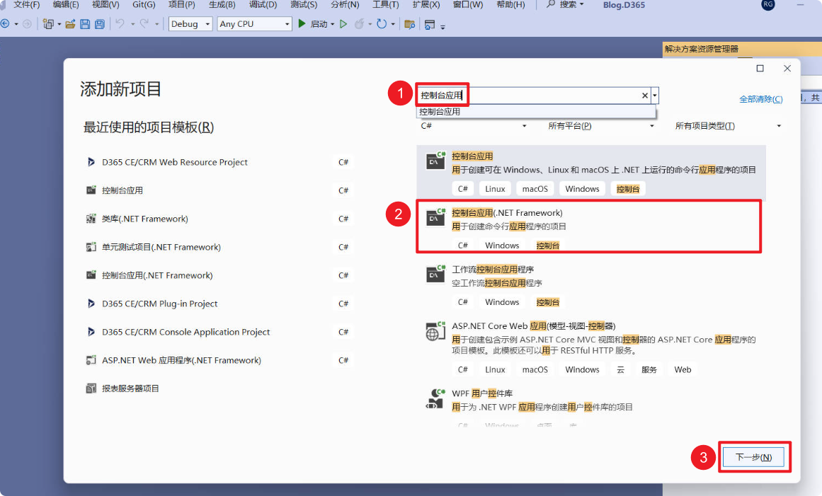Select the 控制台应用 suggestion under search box
Screen dimensions: 822x496
tap(536, 112)
